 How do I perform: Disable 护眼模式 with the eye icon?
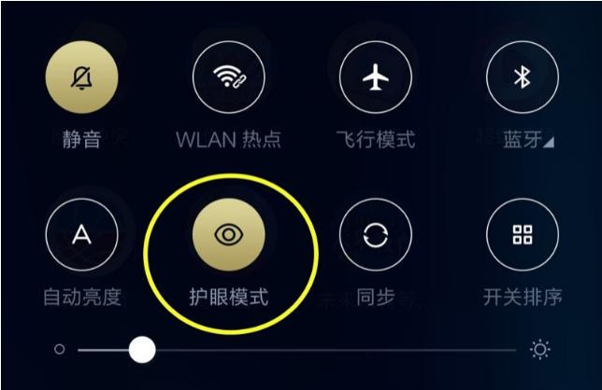[x=229, y=234]
